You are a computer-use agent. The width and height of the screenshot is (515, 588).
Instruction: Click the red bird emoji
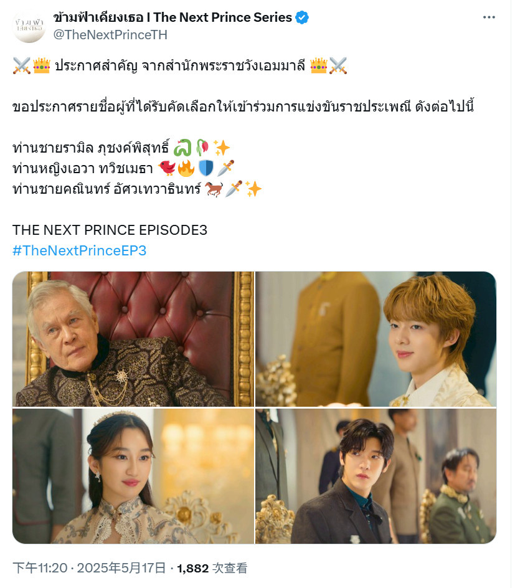[x=167, y=168]
